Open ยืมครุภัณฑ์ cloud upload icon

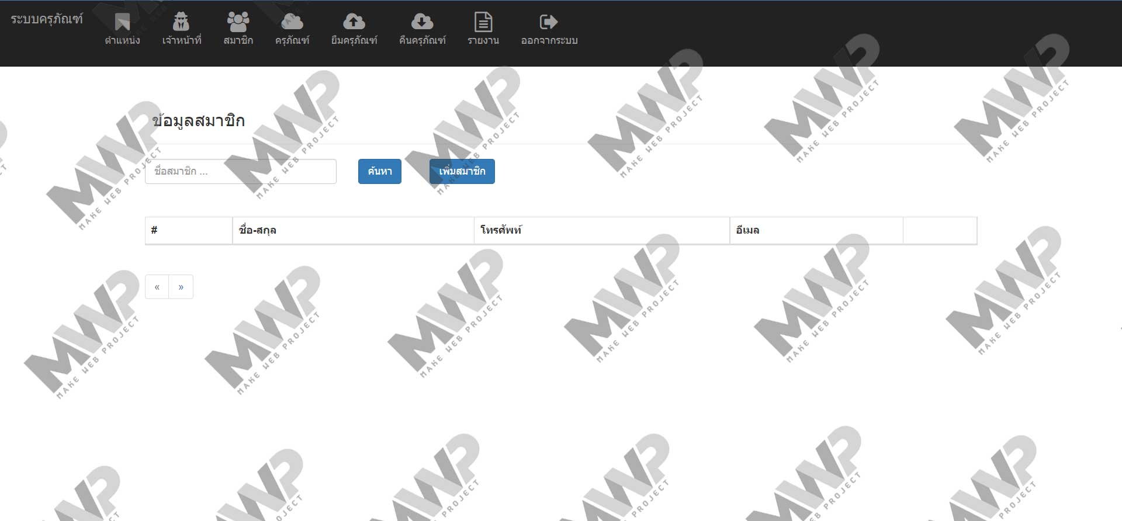click(354, 22)
